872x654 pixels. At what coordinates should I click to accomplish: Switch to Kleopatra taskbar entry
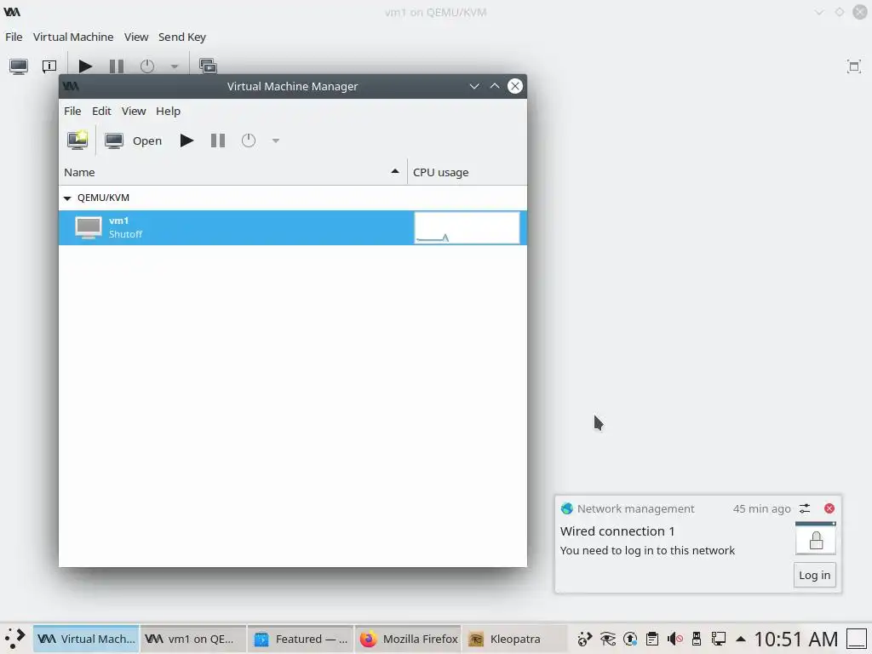(515, 639)
